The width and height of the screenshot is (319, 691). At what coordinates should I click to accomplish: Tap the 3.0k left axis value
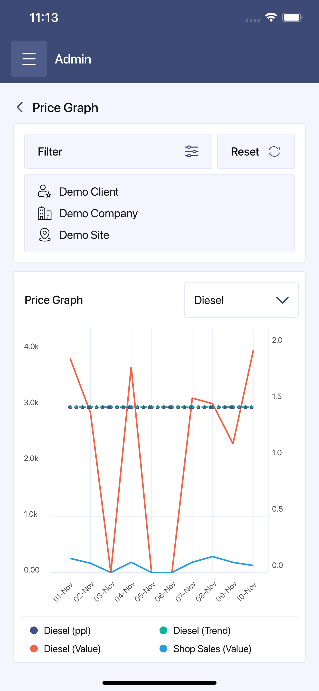pos(31,403)
